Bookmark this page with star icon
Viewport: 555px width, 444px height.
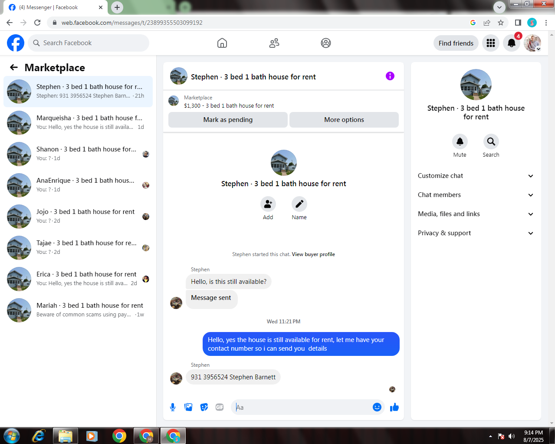[x=501, y=23]
